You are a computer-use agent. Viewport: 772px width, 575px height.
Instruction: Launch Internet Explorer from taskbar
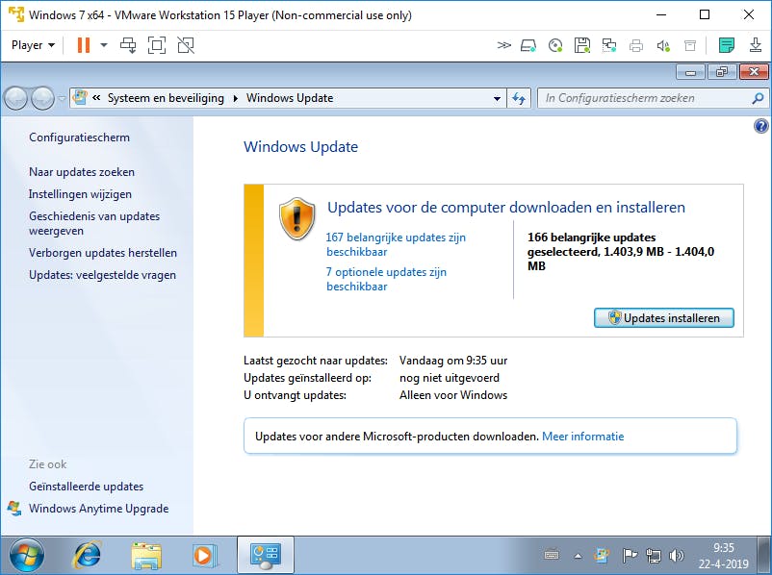tap(88, 555)
